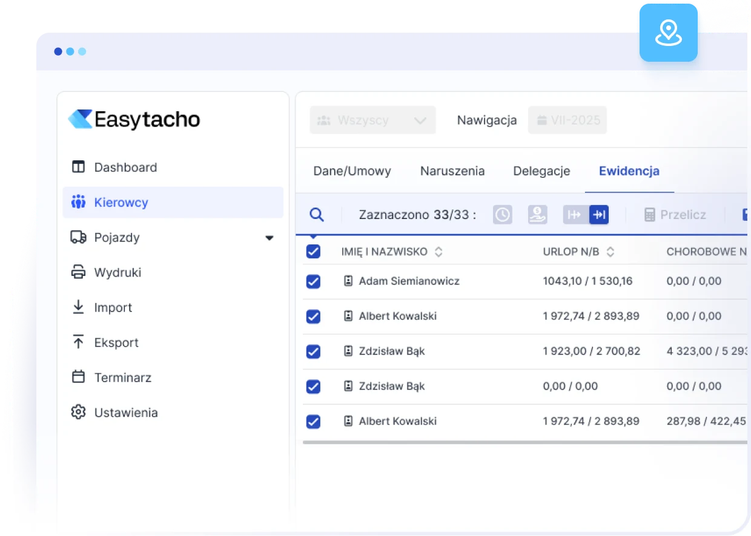Click the table's horizontal scrollbar
This screenshot has width=751, height=536.
525,442
